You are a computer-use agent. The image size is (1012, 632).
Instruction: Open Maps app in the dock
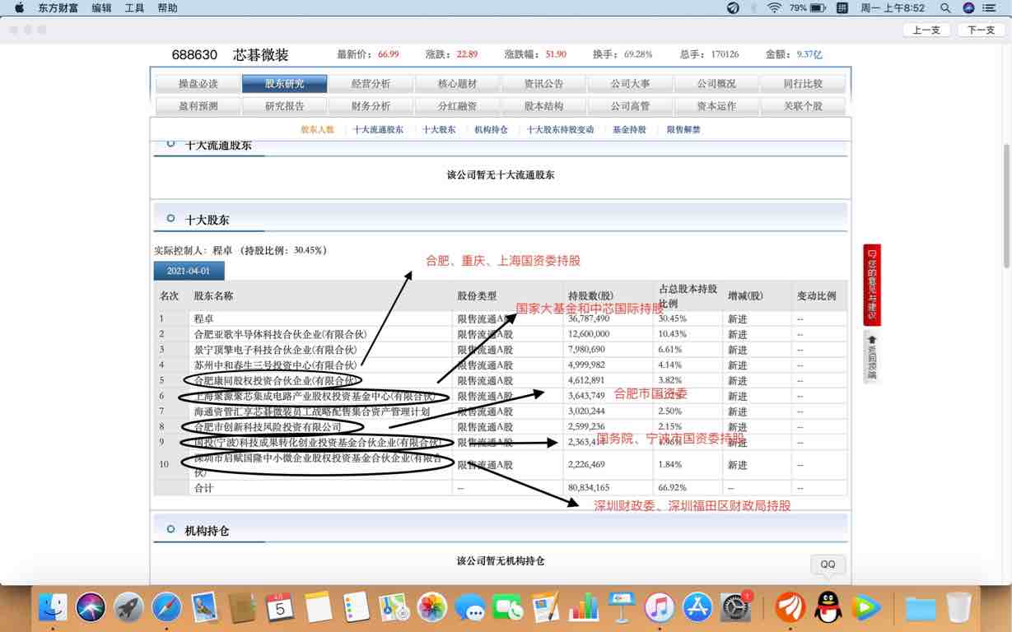(394, 607)
